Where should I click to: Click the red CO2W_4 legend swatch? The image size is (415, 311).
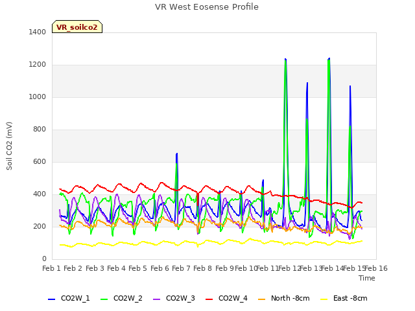[209, 299]
